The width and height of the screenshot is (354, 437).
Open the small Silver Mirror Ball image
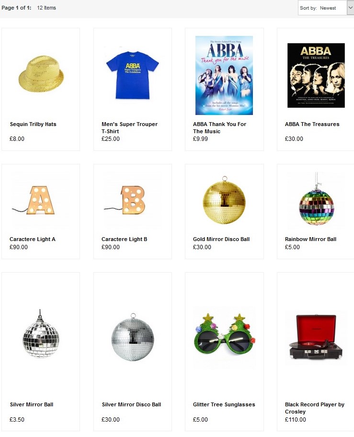(x=41, y=333)
